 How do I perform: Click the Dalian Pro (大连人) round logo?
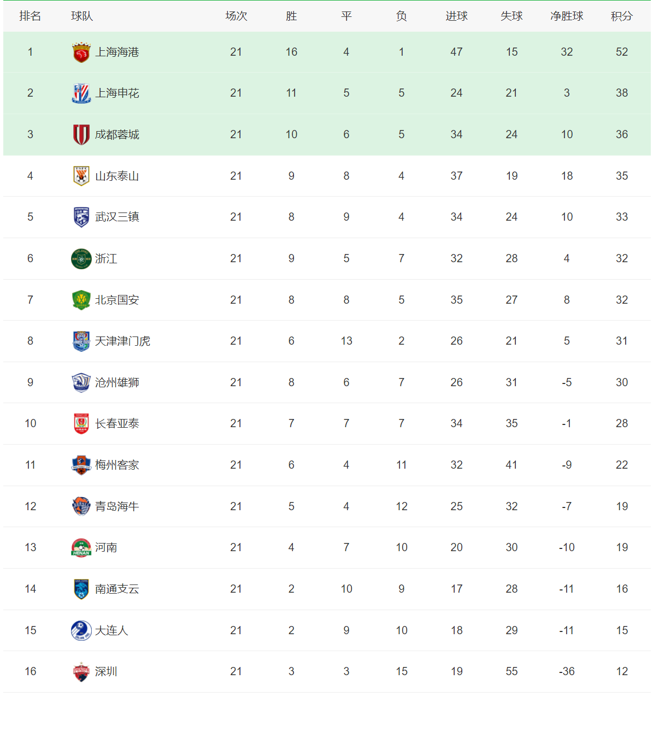(x=81, y=630)
